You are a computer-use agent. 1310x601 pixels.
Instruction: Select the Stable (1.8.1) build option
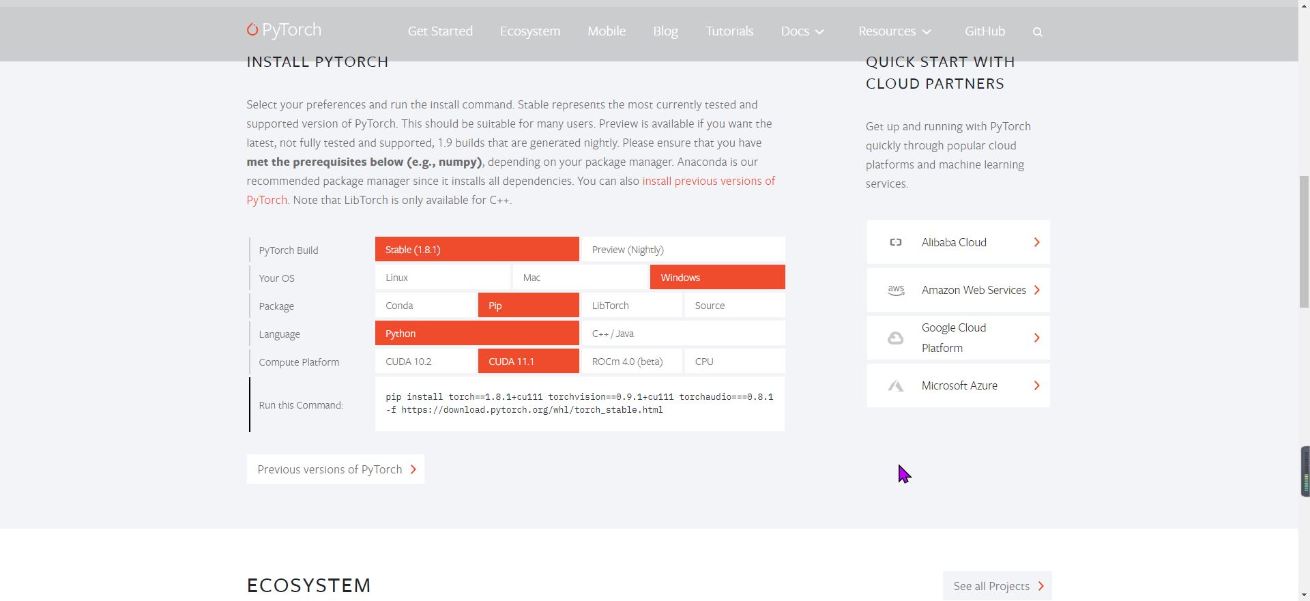pos(477,249)
